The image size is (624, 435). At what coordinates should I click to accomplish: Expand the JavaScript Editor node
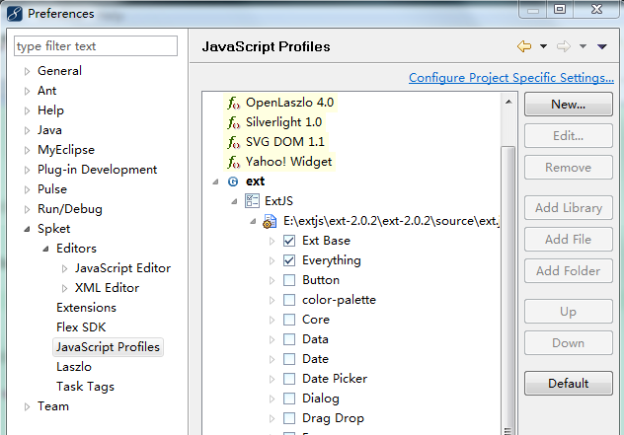click(64, 269)
